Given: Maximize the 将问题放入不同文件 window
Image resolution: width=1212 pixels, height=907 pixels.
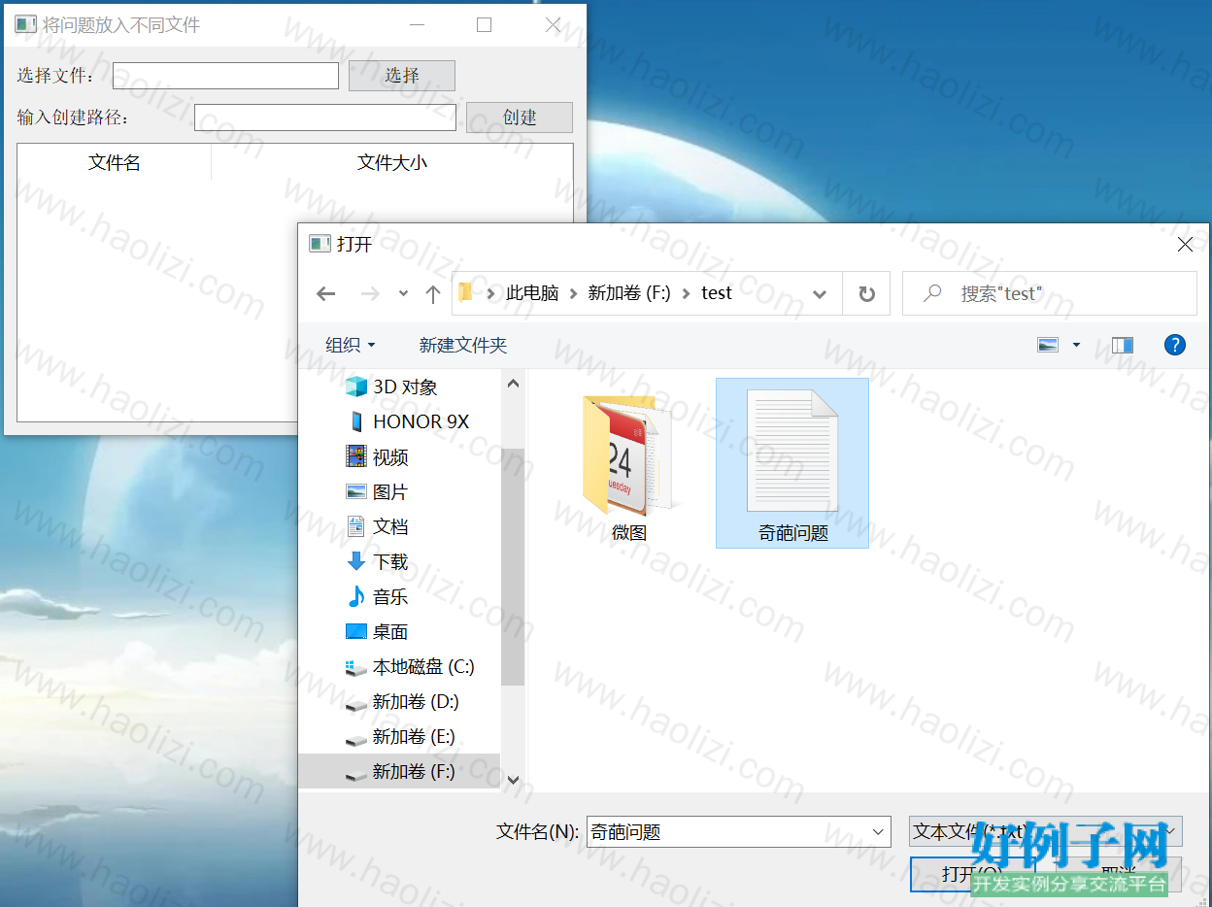Looking at the screenshot, I should coord(485,25).
